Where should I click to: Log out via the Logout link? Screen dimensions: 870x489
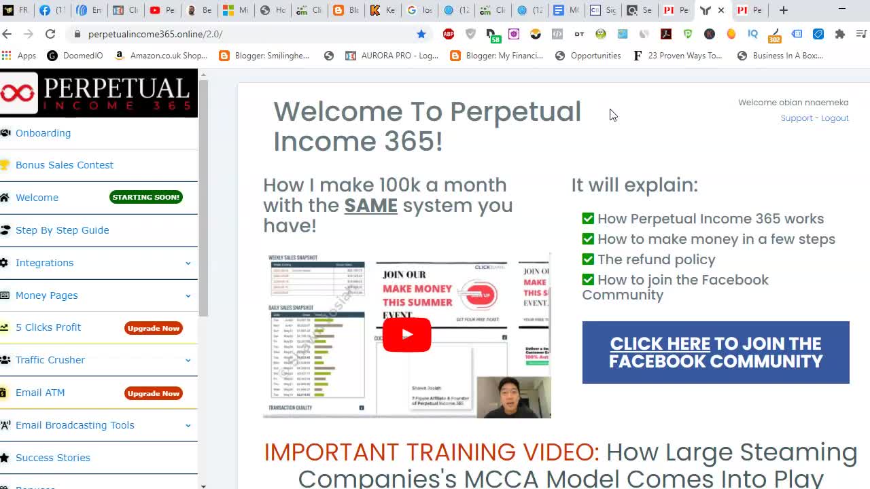(x=835, y=118)
